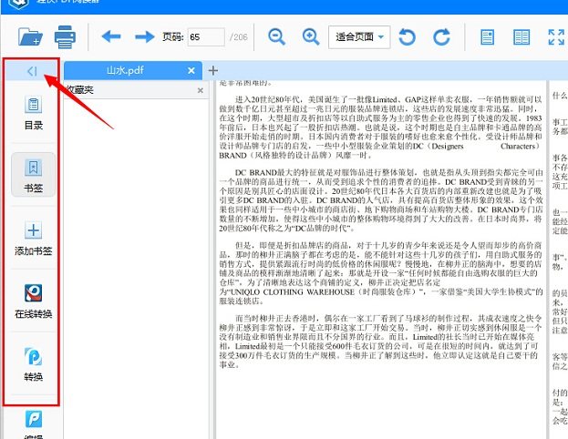Close the 收藏夹 panel
The image size is (568, 439).
pyautogui.click(x=201, y=90)
